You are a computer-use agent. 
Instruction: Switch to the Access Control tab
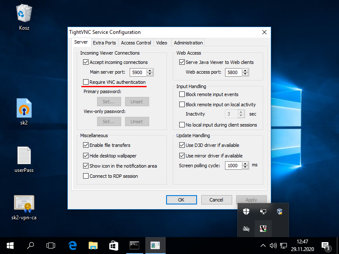(136, 43)
